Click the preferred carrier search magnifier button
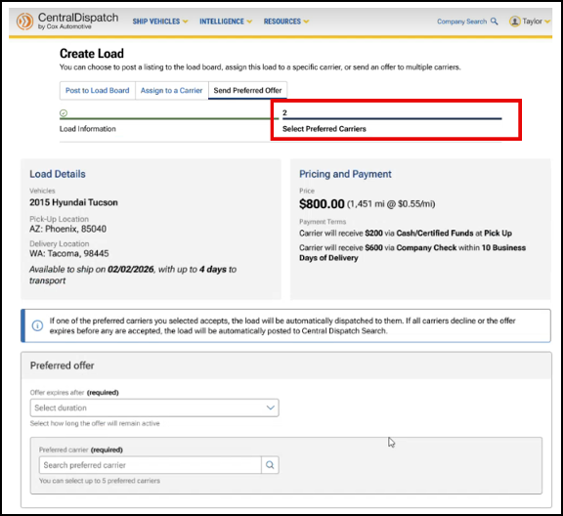The image size is (563, 516). pyautogui.click(x=270, y=465)
